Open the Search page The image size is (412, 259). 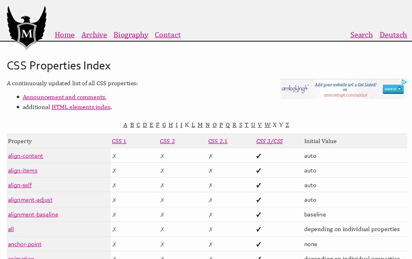tap(361, 35)
